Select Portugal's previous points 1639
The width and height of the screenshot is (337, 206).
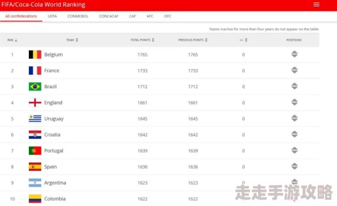click(x=193, y=151)
